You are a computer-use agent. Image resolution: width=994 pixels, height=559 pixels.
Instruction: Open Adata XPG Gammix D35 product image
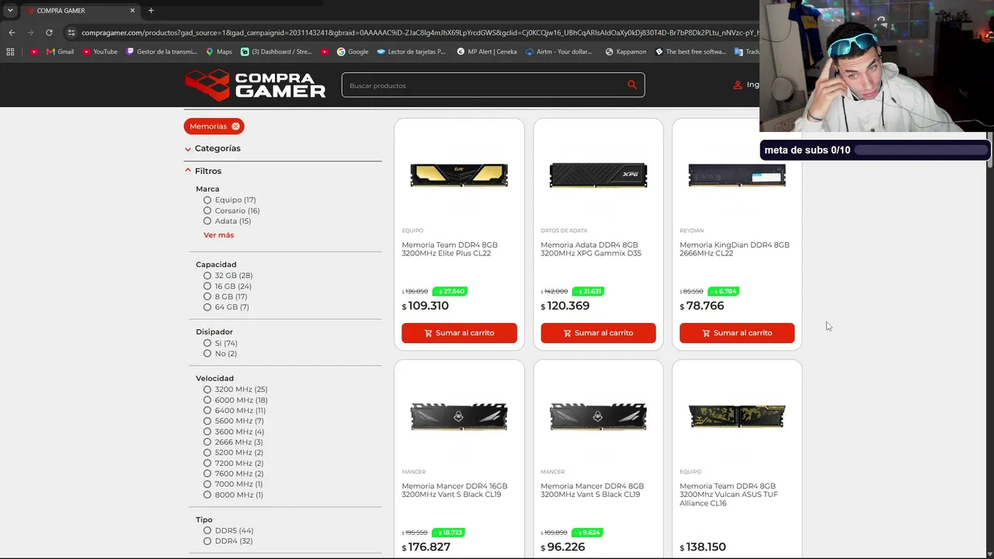point(598,175)
